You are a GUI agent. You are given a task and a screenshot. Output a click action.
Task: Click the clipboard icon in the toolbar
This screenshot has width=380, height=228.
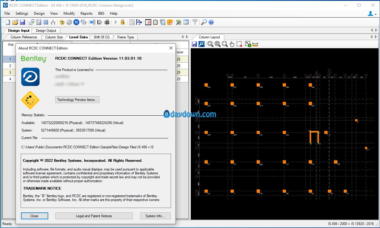pos(155,22)
